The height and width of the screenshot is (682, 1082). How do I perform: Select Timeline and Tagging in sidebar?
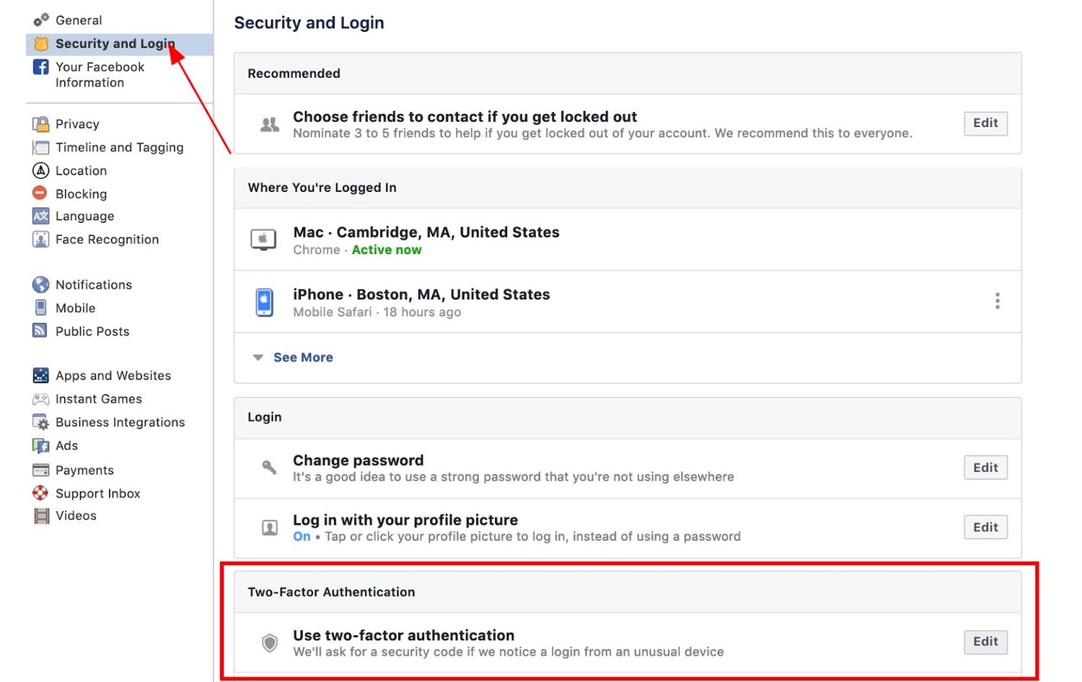(x=119, y=147)
